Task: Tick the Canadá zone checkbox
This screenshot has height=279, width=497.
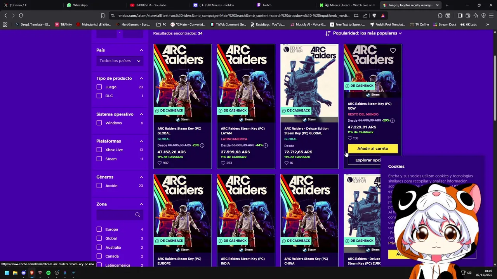Action: [99, 256]
